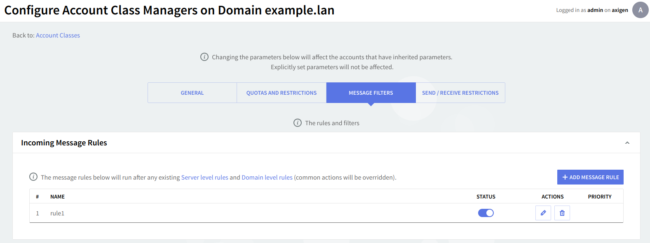Delete rule1 using the trash icon
The image size is (650, 243).
(562, 213)
